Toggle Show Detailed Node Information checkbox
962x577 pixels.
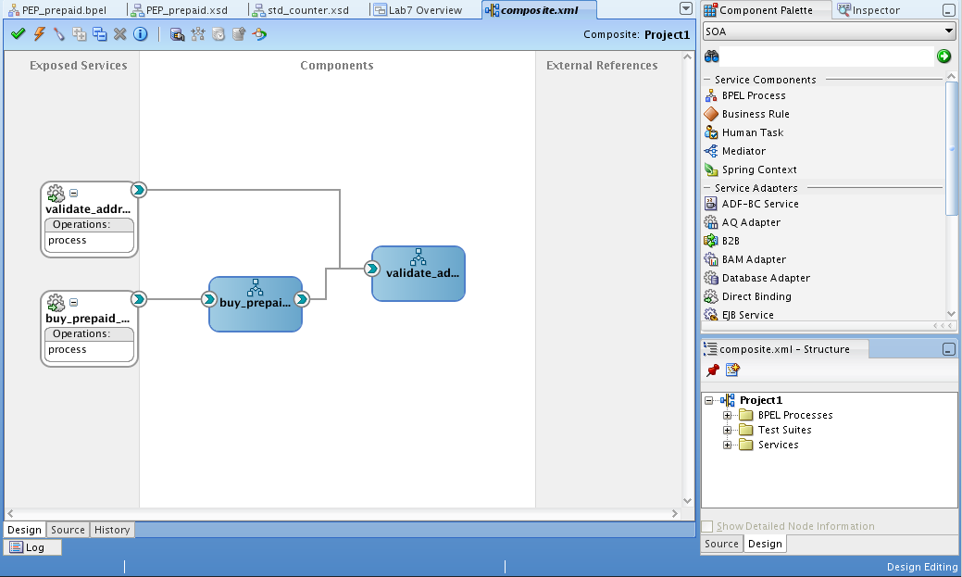707,526
